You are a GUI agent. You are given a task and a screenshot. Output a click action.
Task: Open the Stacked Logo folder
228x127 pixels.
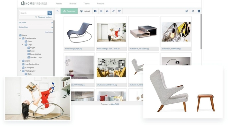34,57
